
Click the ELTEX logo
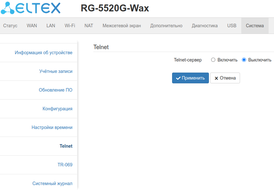coord(30,8)
